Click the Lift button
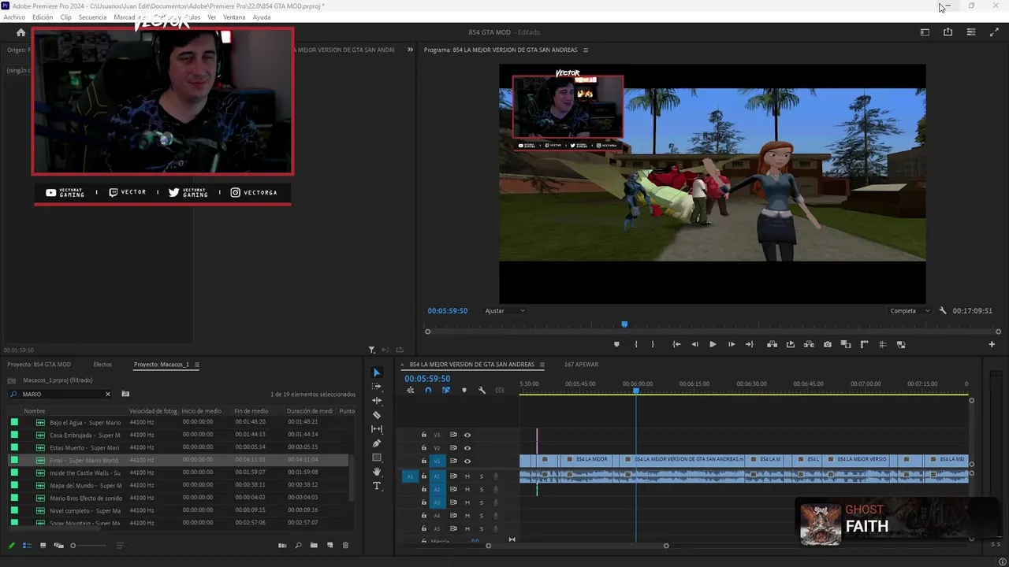 772,344
